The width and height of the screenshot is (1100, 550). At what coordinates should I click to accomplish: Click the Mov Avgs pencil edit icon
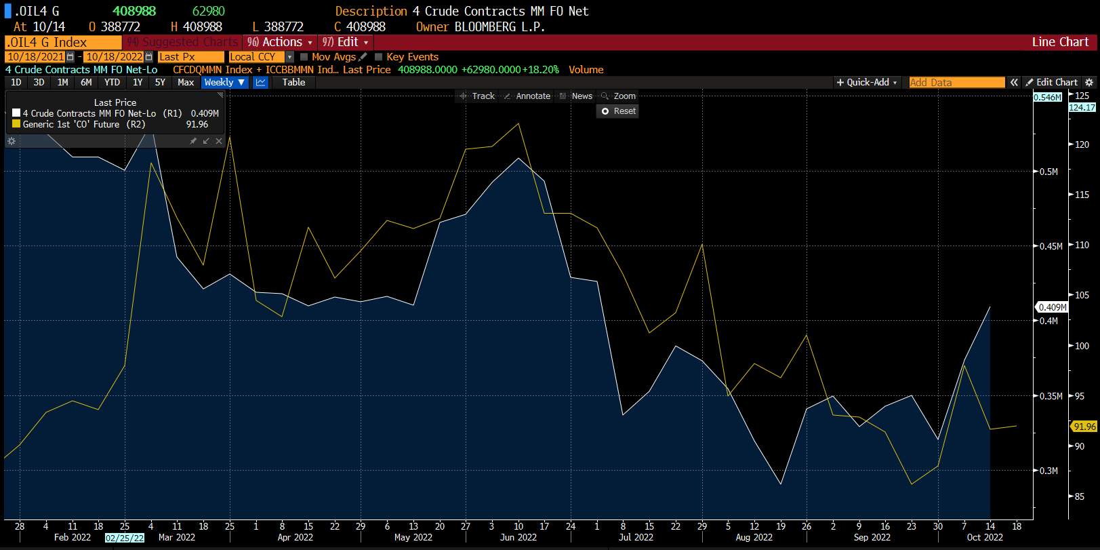363,57
